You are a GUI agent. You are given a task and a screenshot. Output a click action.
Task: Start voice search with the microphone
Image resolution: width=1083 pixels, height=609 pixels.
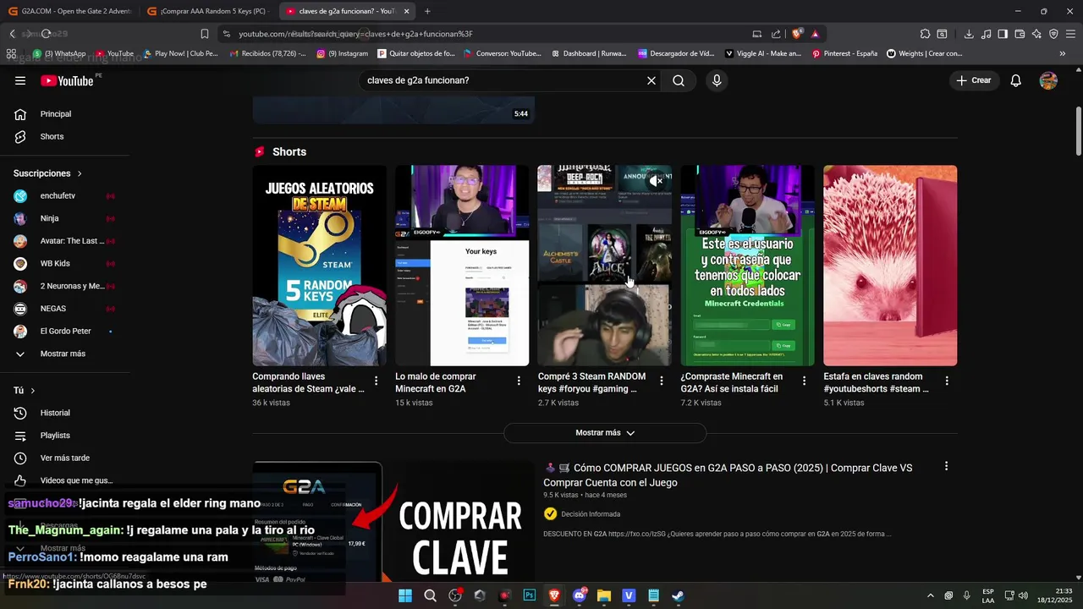(x=717, y=80)
